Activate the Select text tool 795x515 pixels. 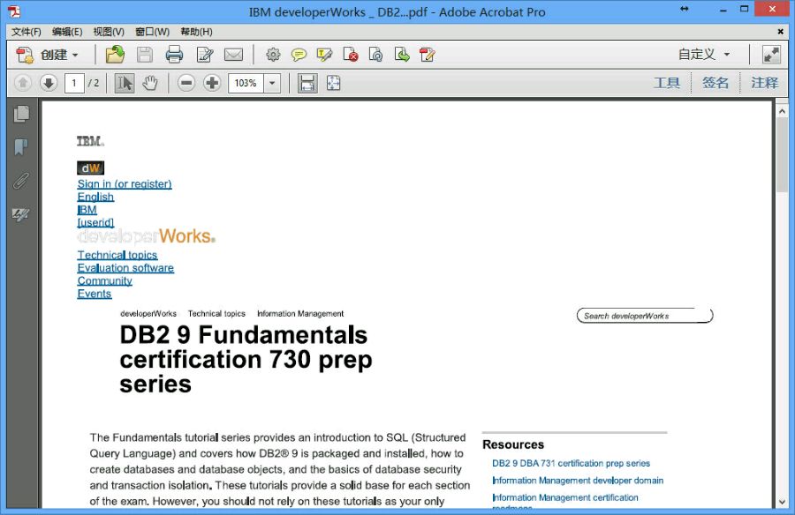click(x=125, y=83)
